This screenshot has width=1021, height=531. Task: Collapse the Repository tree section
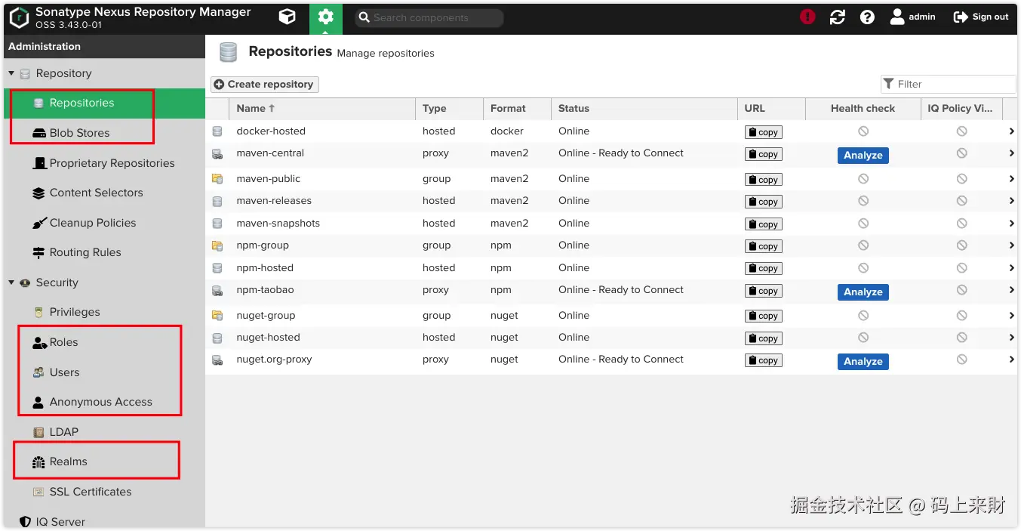click(x=11, y=73)
